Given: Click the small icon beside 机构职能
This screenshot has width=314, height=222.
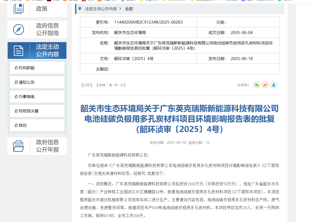Looking at the screenshot, I should 16,68.
